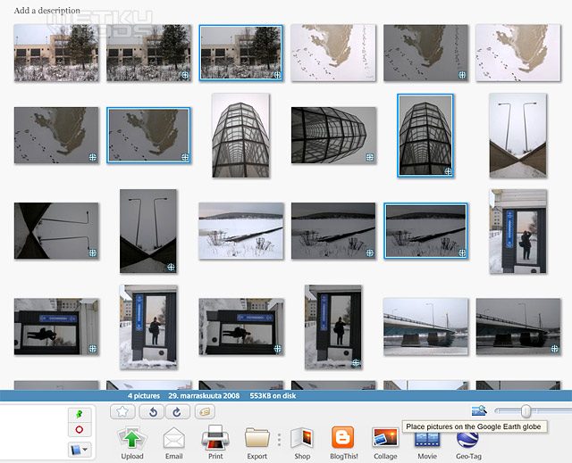Clear the tray with red circle button
The image size is (572, 463).
pos(80,429)
